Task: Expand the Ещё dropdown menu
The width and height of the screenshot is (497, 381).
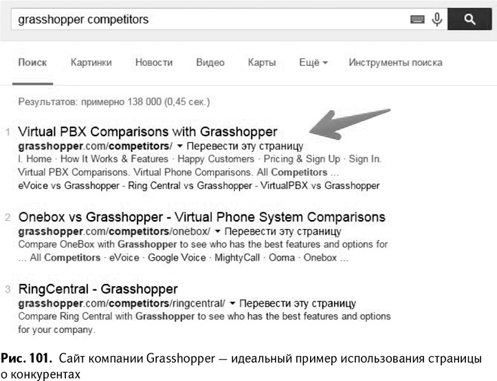Action: pyautogui.click(x=313, y=63)
